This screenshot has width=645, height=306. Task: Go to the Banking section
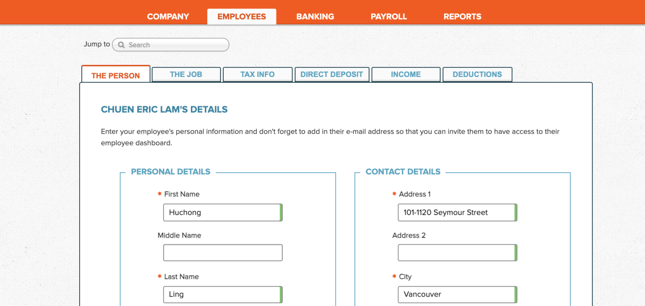tap(315, 17)
